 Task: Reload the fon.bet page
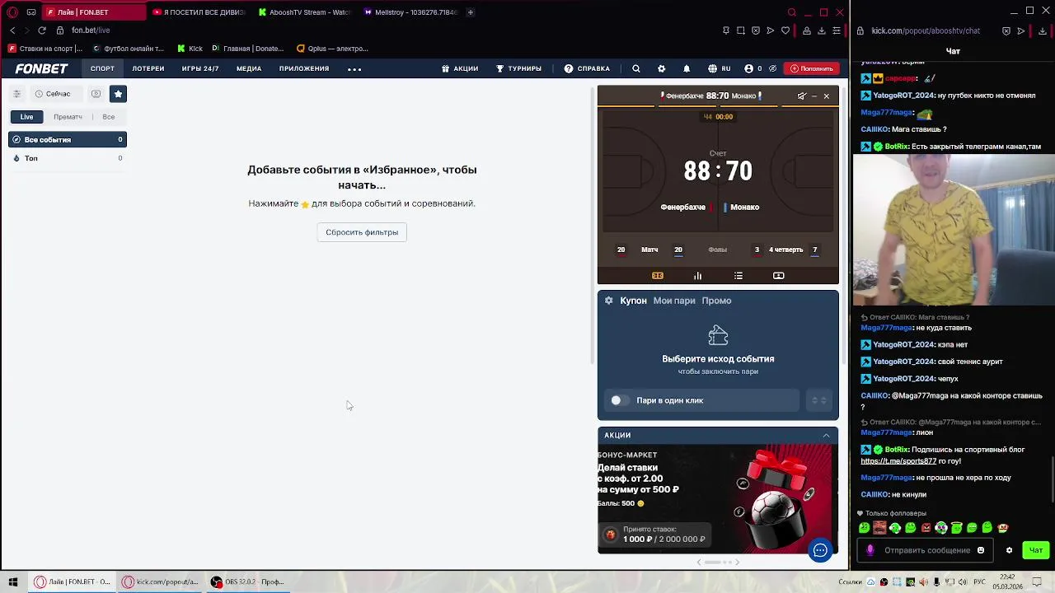(42, 30)
